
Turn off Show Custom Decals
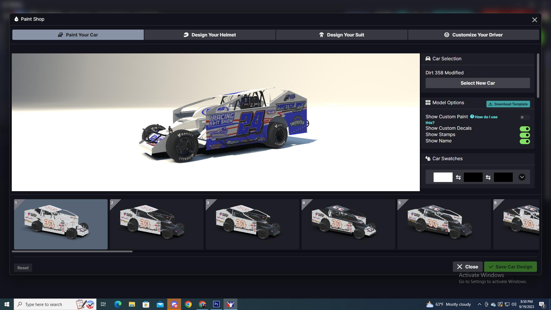tap(525, 129)
